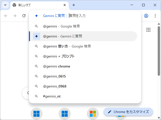Choose the @gemini - Gemini に質問 suggestion
The width and height of the screenshot is (161, 120).
83,36
